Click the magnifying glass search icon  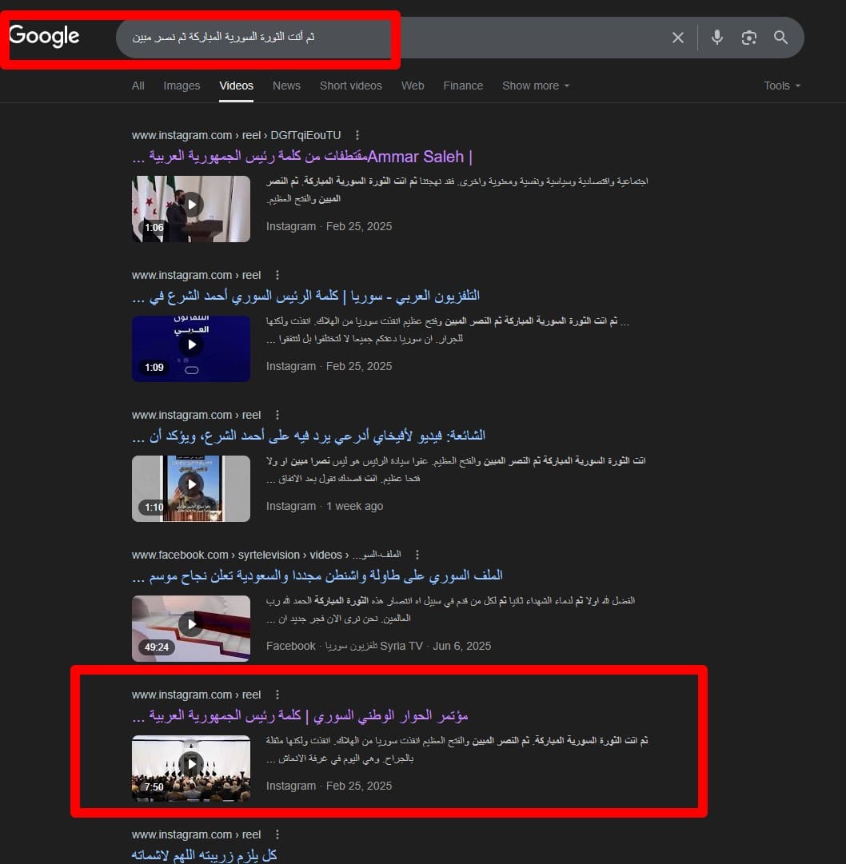(x=780, y=38)
